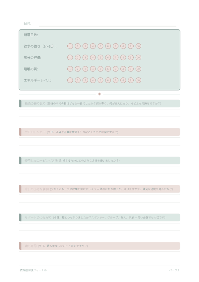The height and width of the screenshot is (282, 199).
Task: Click the diamond divider ornament
Action: [99, 94]
